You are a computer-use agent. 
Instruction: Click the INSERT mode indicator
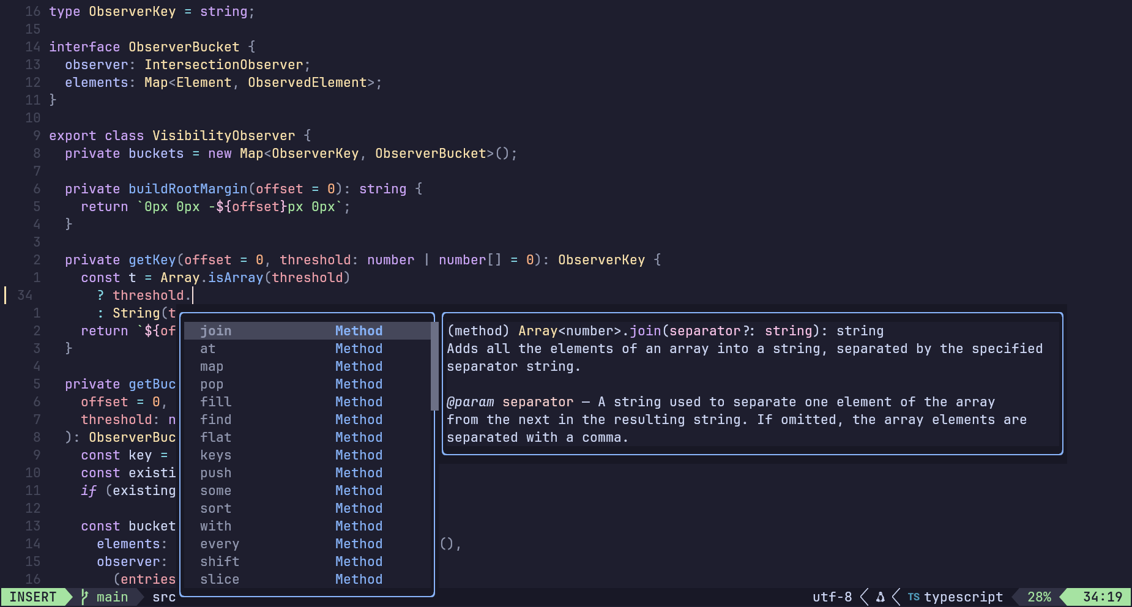[x=33, y=597]
